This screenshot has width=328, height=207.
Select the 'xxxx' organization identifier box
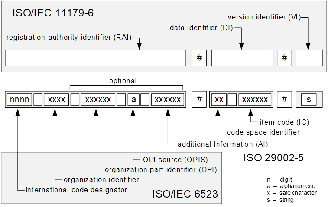tap(57, 100)
